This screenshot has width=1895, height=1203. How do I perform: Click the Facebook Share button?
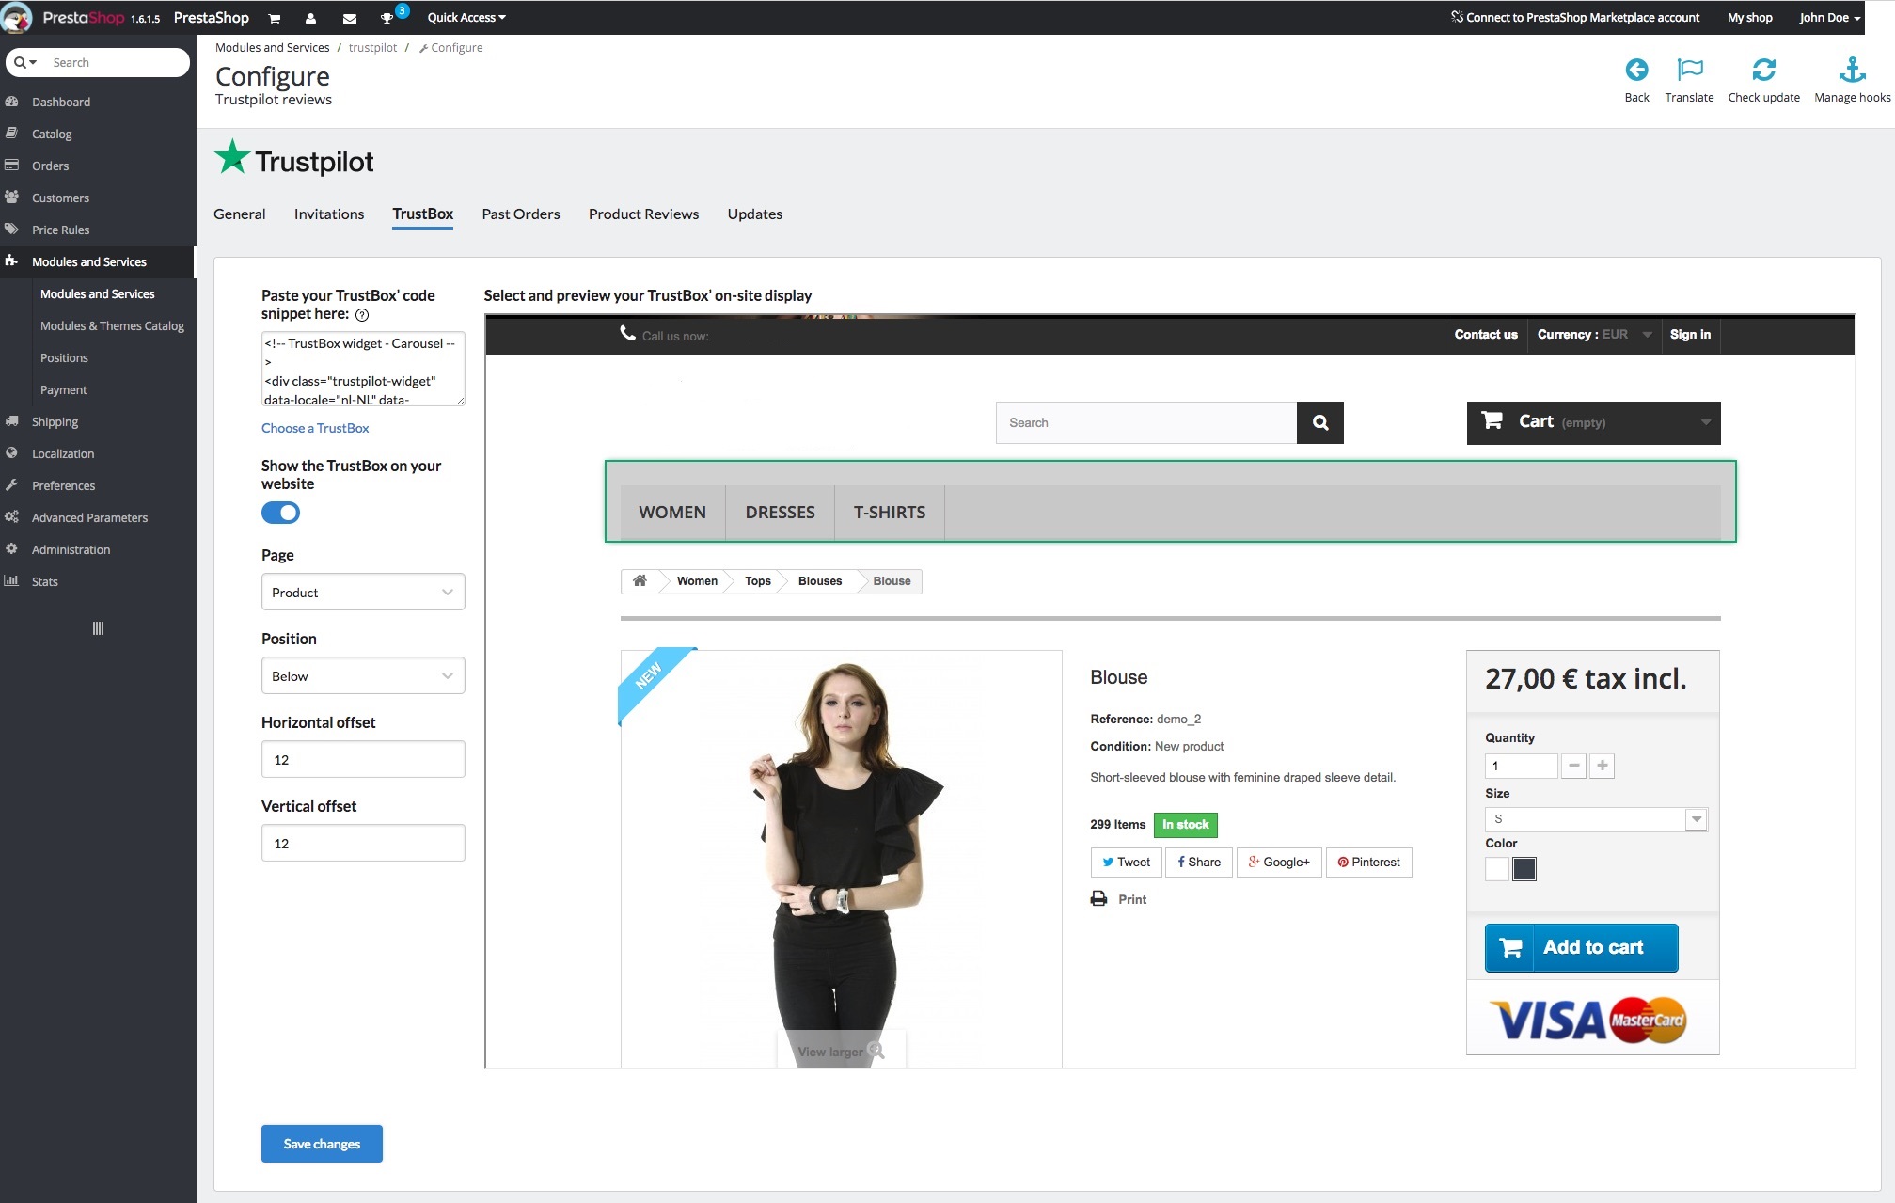click(1198, 862)
